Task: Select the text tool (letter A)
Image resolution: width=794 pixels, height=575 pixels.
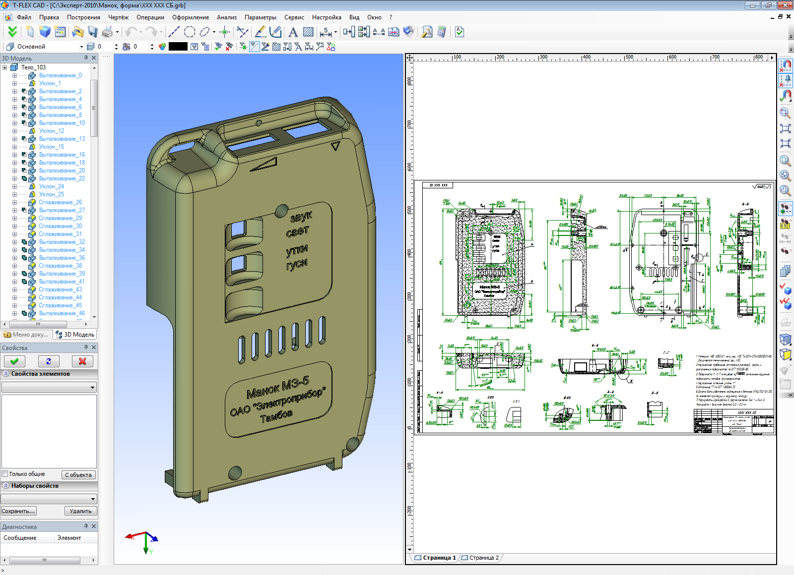Action: pos(293,32)
